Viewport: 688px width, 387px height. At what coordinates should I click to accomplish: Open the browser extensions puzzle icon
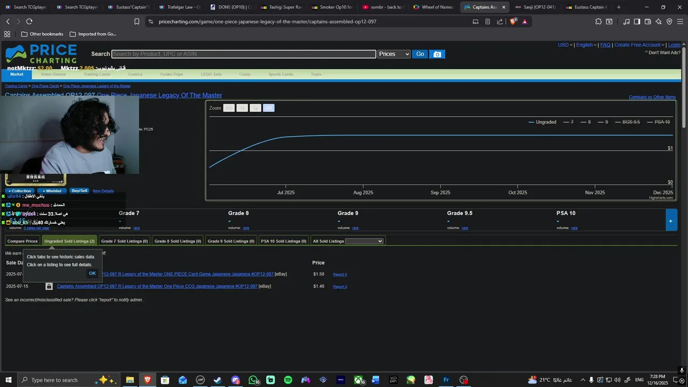point(598,21)
